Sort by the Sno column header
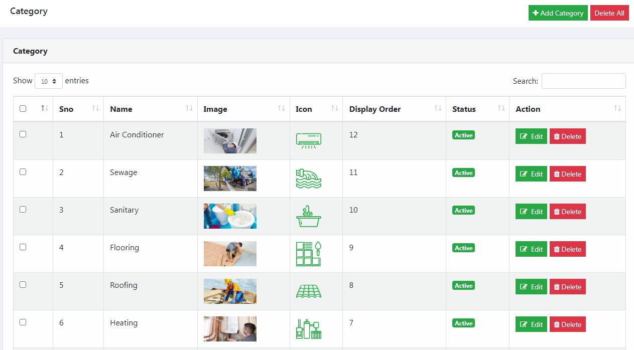The width and height of the screenshot is (634, 350). 66,109
